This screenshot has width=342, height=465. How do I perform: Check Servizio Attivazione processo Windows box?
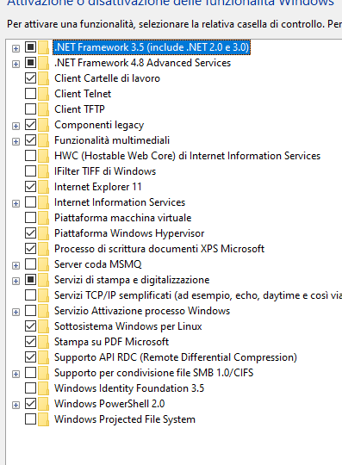tap(30, 311)
